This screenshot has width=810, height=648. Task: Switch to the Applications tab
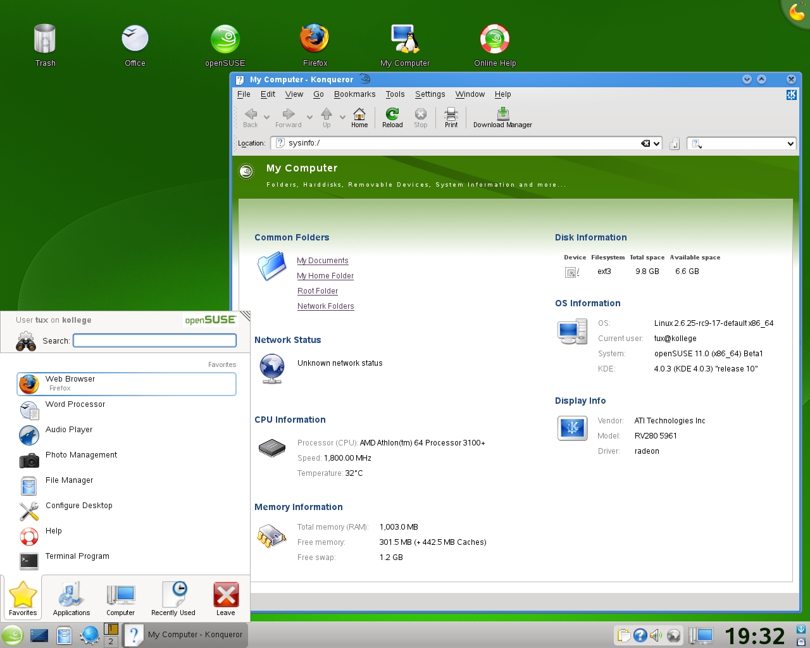point(72,598)
